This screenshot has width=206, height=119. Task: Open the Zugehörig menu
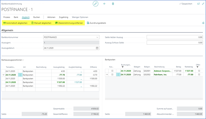coord(63,17)
